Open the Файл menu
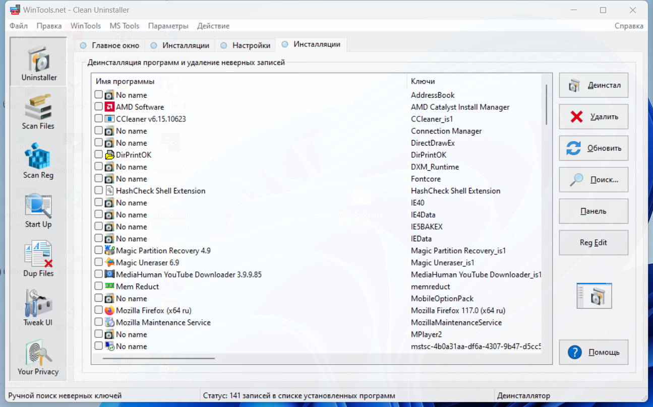 [19, 26]
